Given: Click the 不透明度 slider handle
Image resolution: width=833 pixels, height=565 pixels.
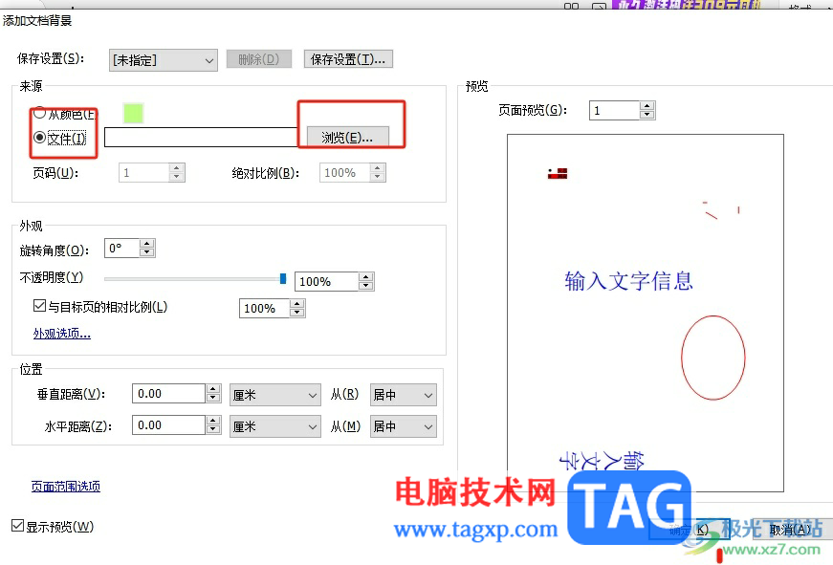Looking at the screenshot, I should (x=283, y=278).
